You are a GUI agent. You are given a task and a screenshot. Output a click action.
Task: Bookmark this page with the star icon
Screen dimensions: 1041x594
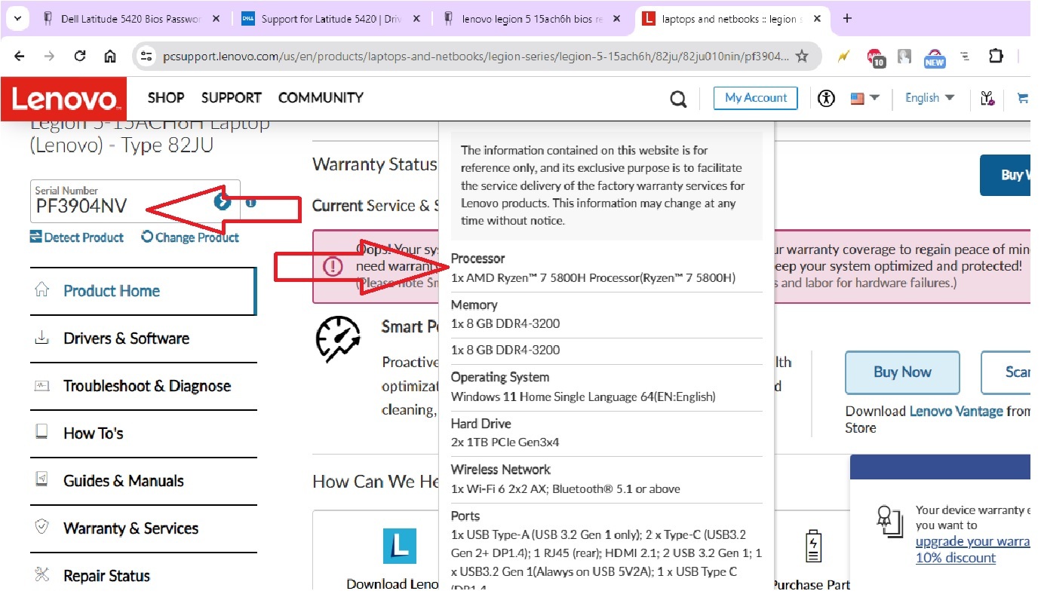pyautogui.click(x=803, y=56)
